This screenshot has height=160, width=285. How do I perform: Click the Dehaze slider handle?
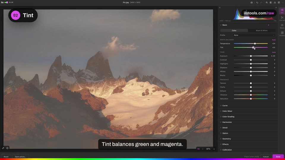(251, 91)
